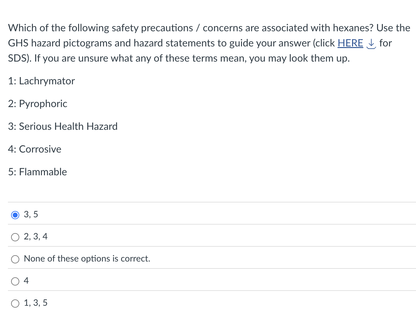
Task: Select answer option "4"
Action: 15,281
